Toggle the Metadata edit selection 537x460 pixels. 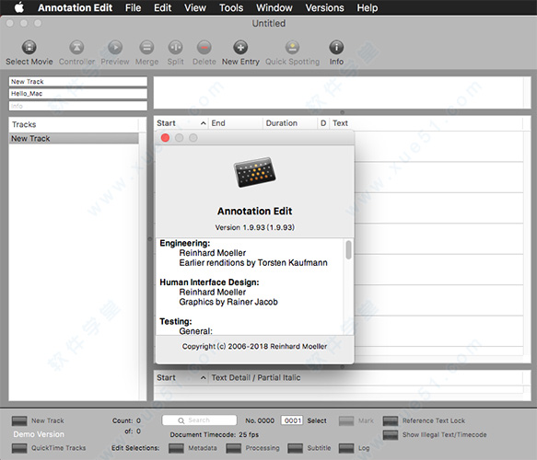(x=176, y=448)
